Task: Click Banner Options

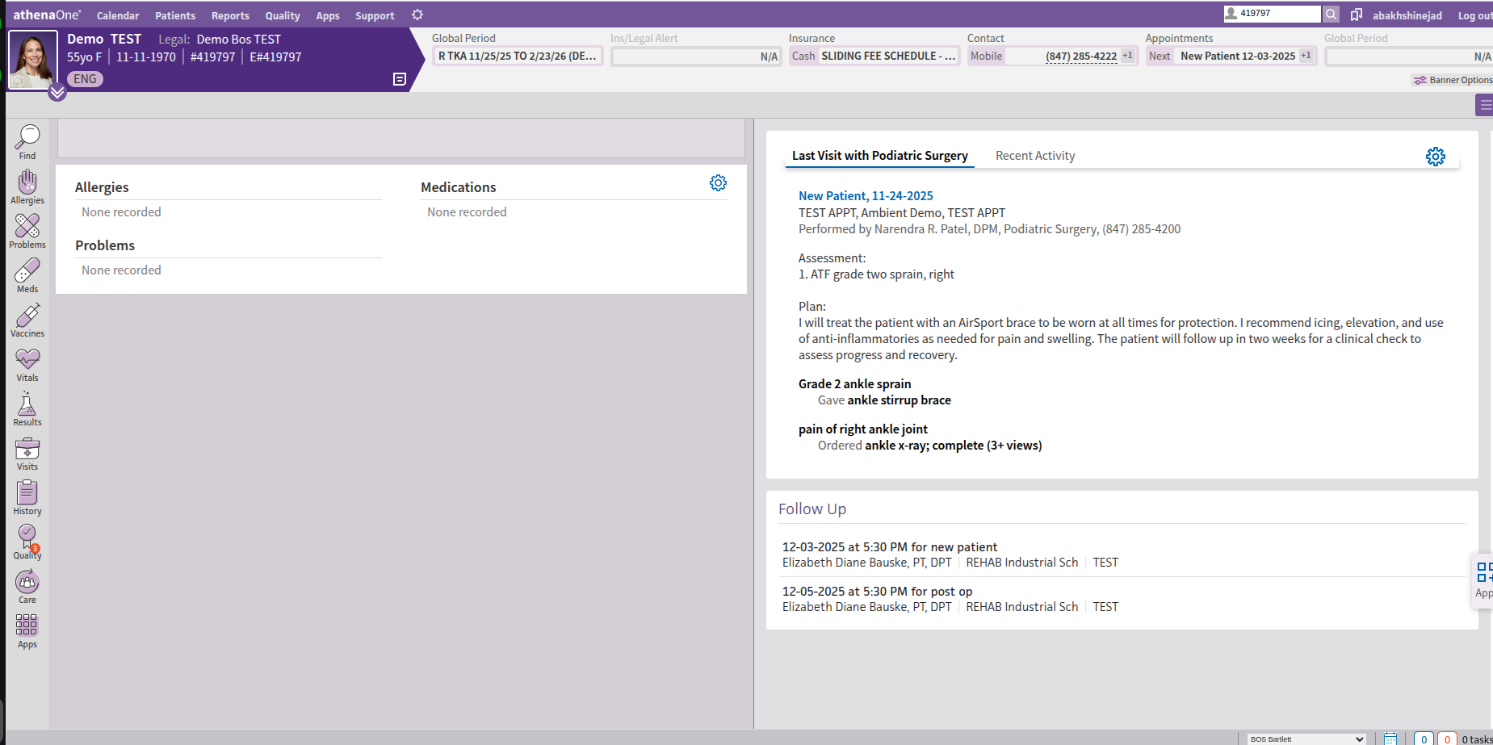Action: coord(1453,80)
